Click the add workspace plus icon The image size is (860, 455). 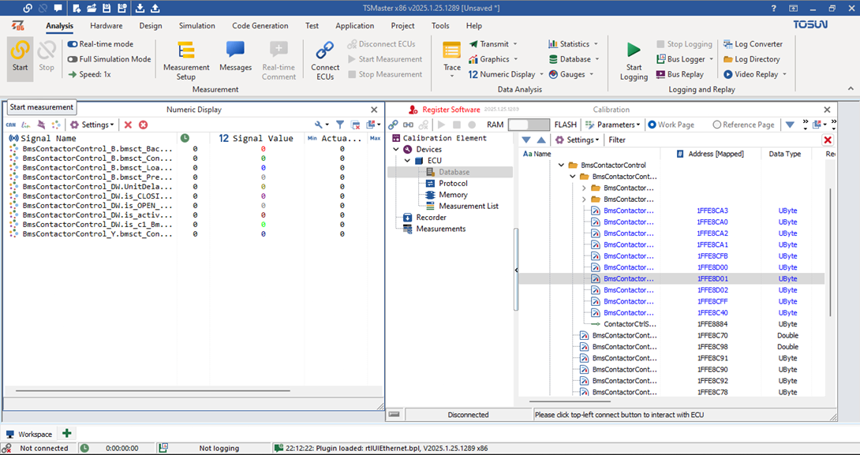(x=67, y=434)
